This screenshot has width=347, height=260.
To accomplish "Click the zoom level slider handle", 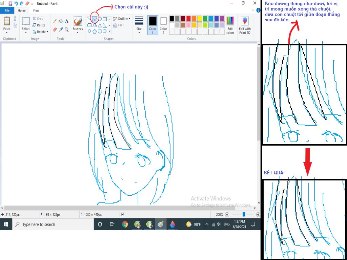I will (x=244, y=214).
